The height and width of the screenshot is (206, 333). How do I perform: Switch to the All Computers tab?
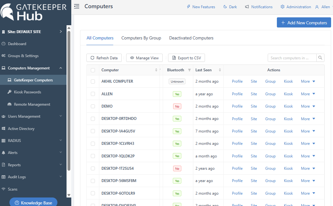(100, 38)
